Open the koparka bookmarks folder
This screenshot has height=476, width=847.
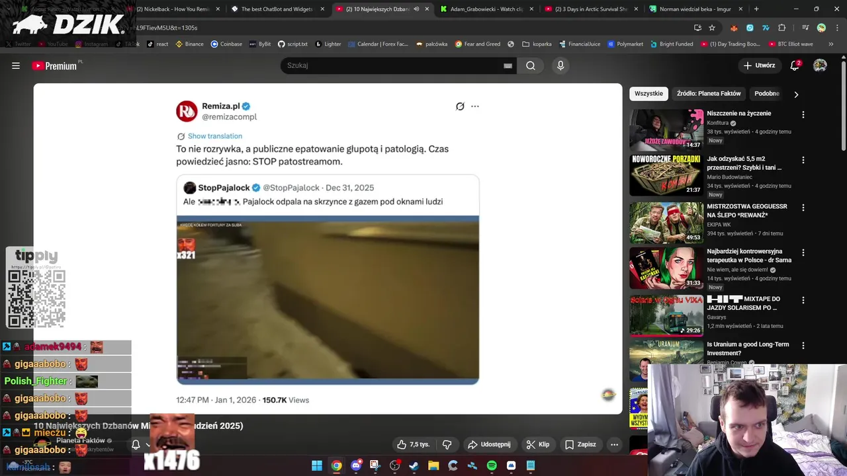(537, 44)
